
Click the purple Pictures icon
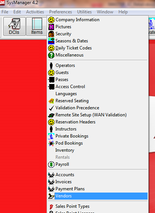pos(51,27)
